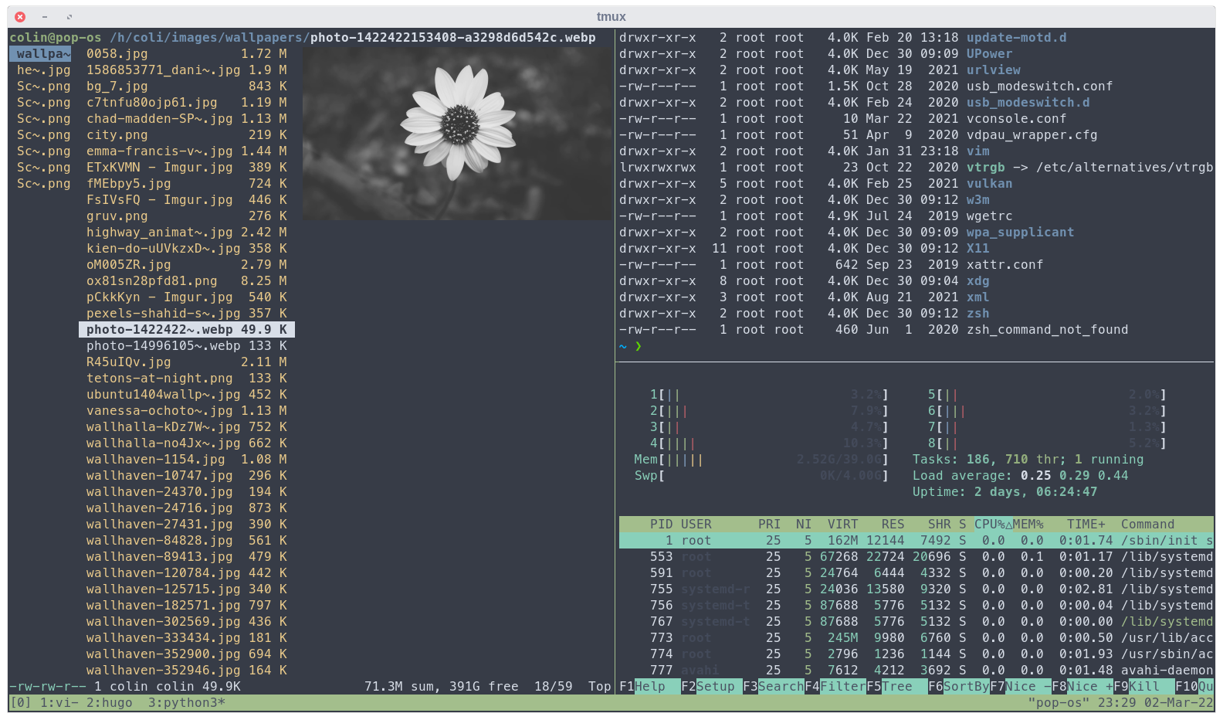This screenshot has width=1223, height=720.
Task: Click the flower image preview in ranger
Action: tap(458, 133)
